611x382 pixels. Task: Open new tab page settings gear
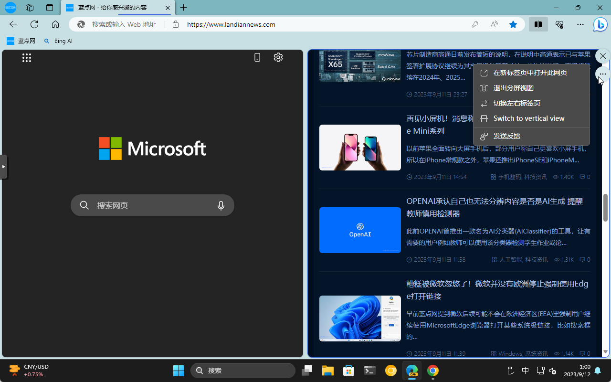[278, 57]
